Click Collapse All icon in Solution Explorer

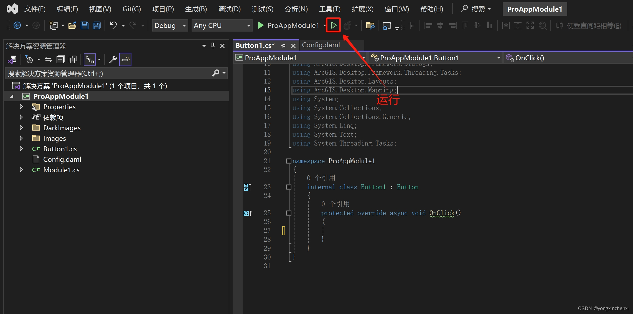[60, 59]
